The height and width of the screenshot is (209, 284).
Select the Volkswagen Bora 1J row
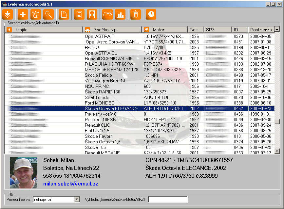(140, 81)
